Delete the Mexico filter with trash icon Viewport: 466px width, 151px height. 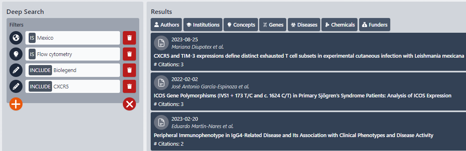click(129, 38)
